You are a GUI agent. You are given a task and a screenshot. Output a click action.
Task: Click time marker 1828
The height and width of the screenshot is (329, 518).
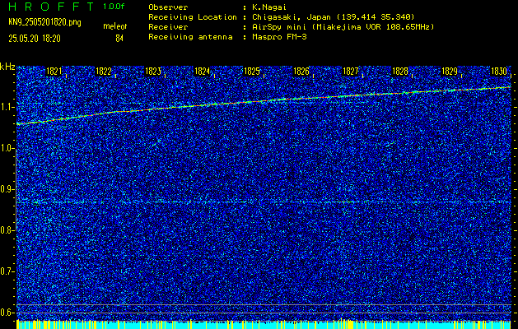coord(400,72)
